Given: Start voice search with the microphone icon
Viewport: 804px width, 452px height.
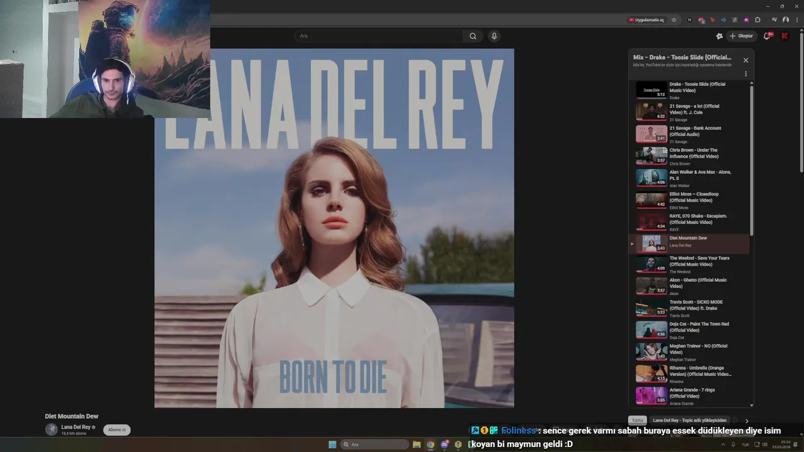Looking at the screenshot, I should (494, 36).
